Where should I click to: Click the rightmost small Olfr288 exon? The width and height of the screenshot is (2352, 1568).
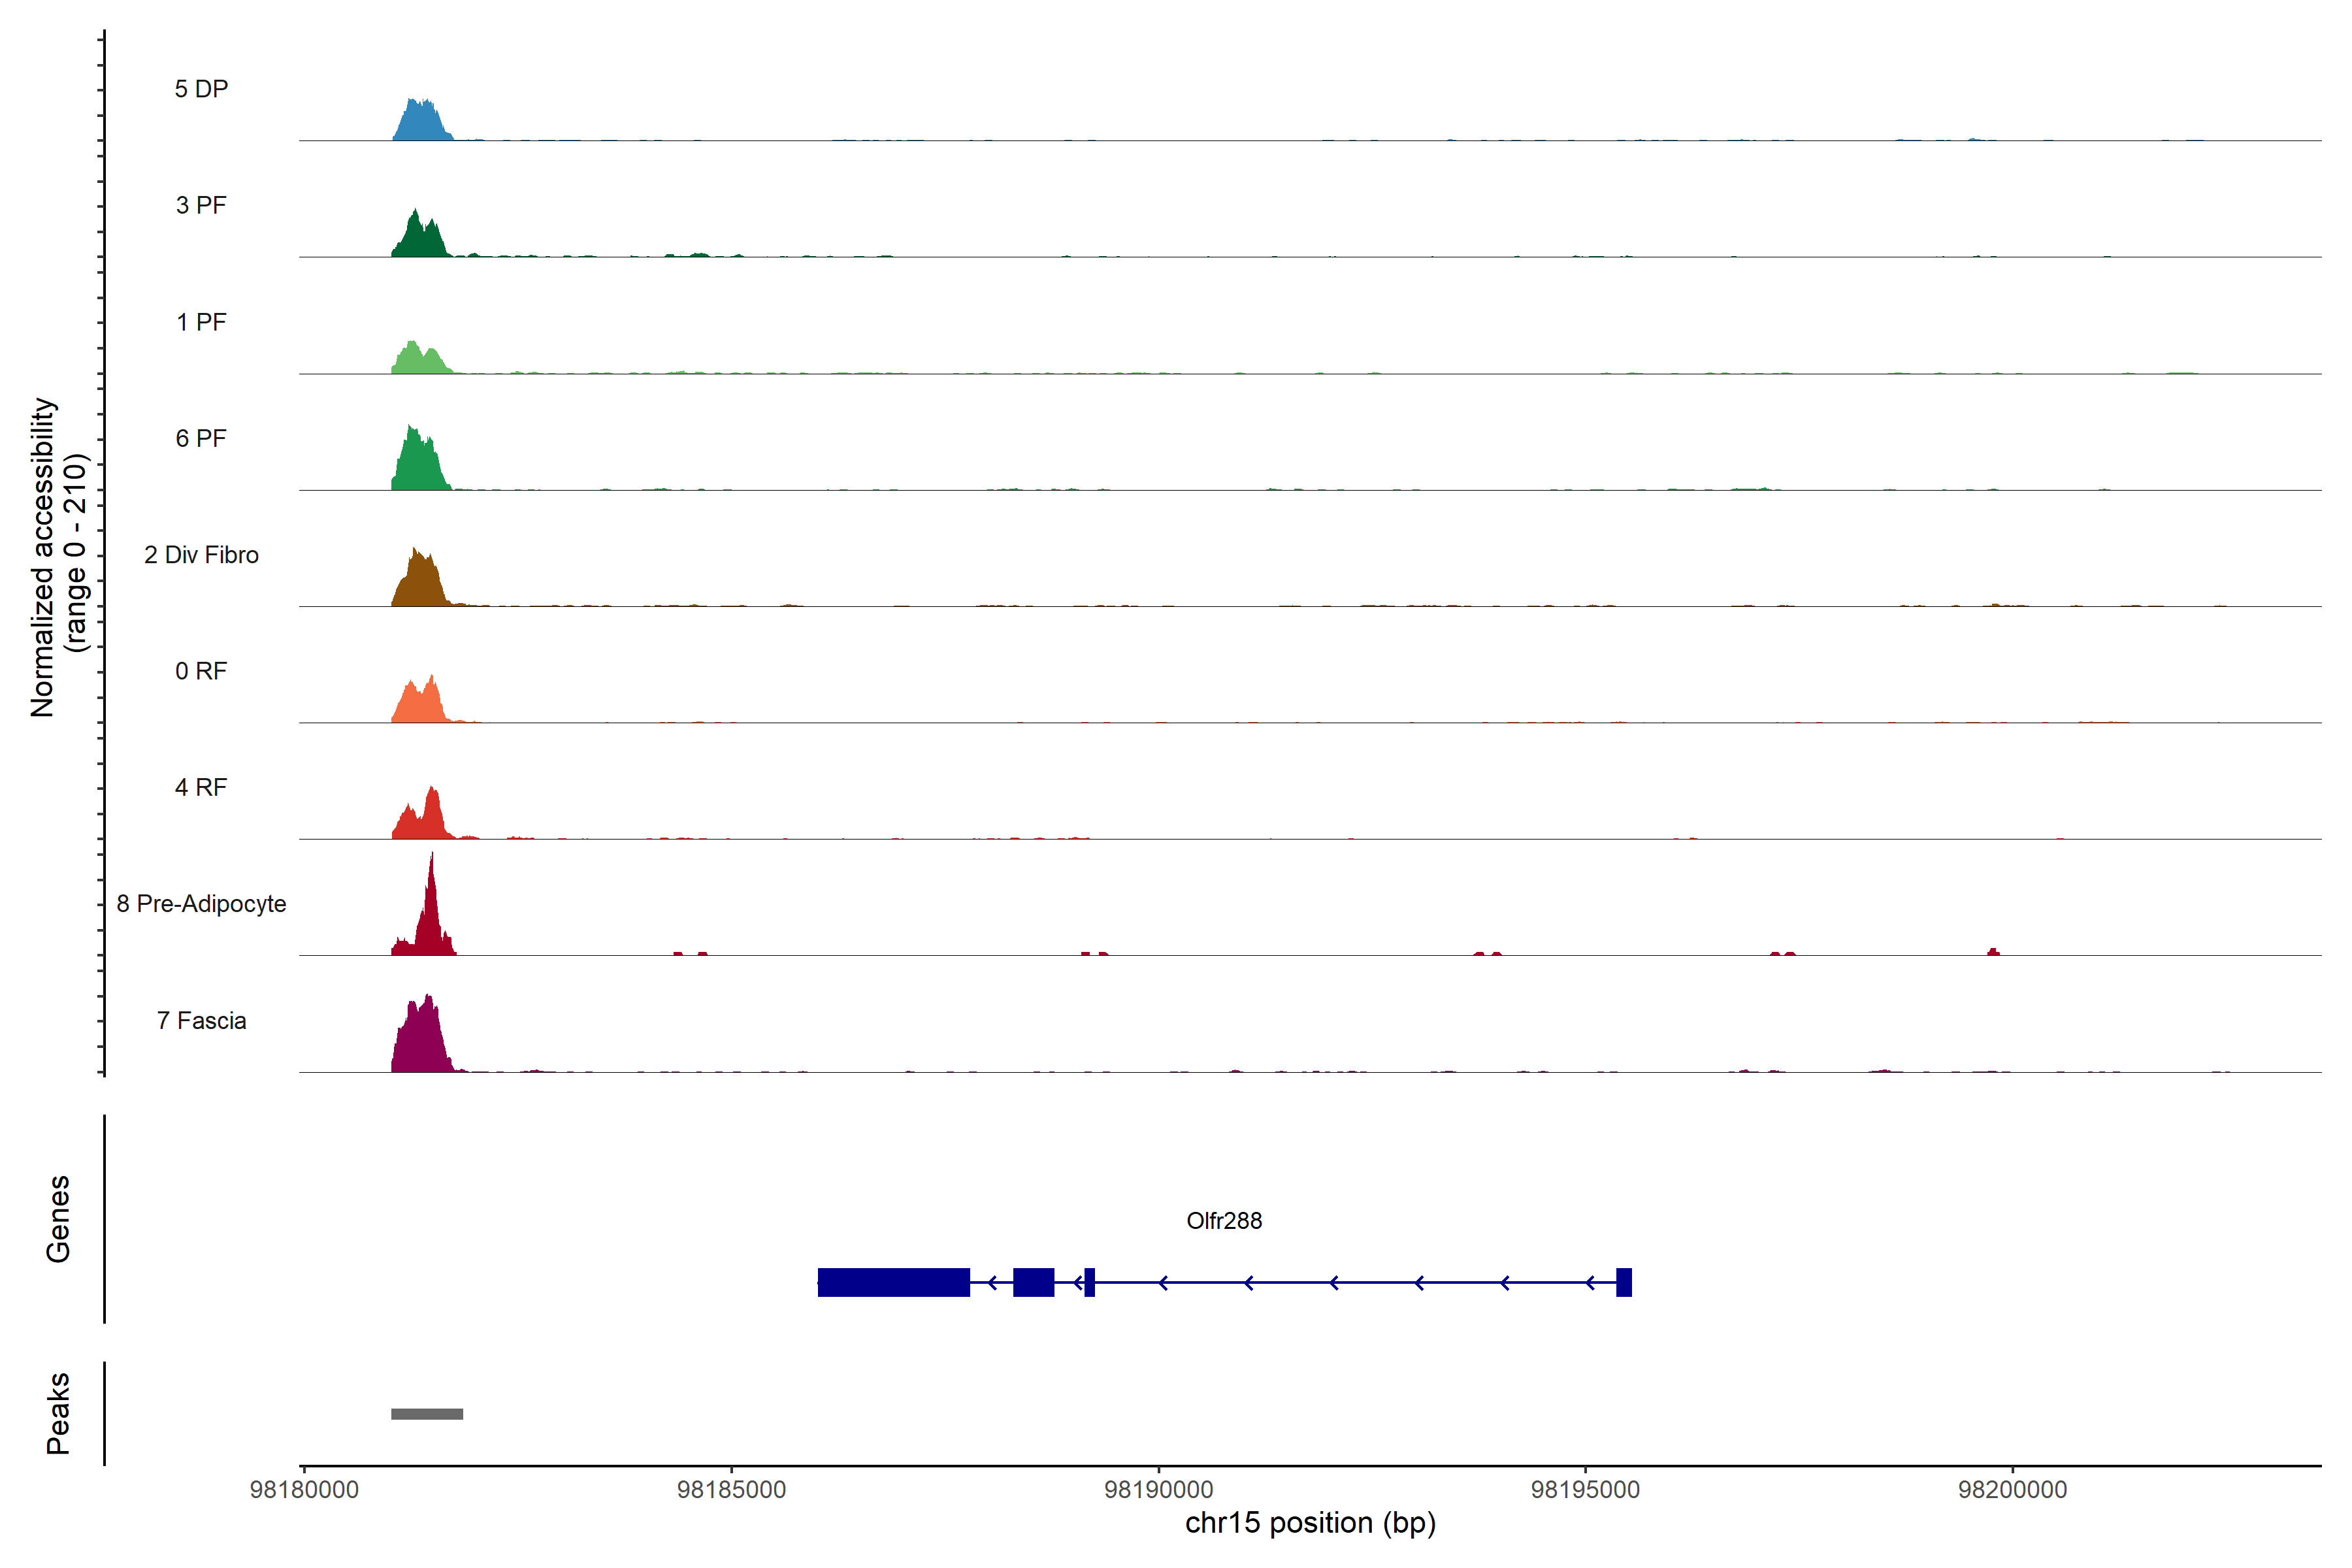coord(1624,1282)
